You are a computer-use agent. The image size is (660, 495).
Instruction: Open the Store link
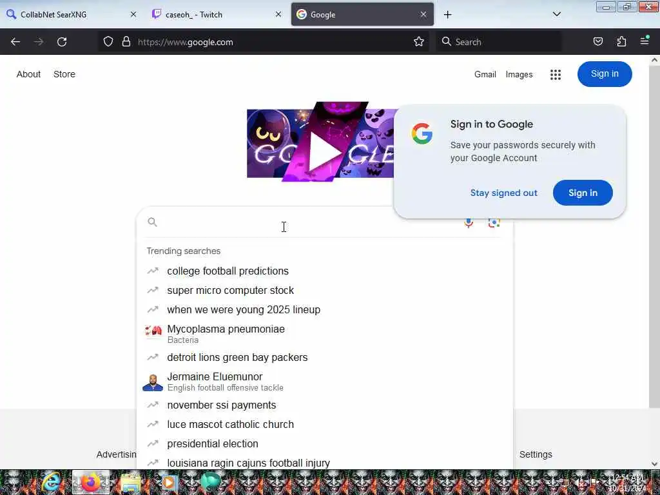[64, 74]
